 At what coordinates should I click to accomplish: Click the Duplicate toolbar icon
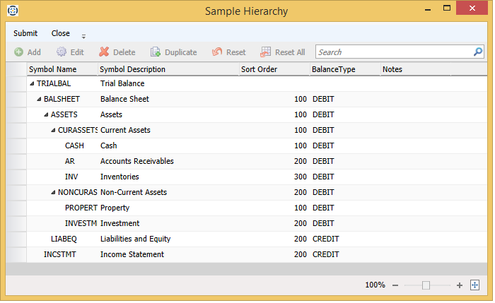click(x=156, y=52)
